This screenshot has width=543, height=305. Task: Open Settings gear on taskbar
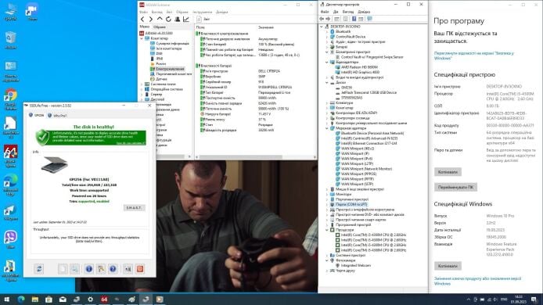(x=90, y=299)
